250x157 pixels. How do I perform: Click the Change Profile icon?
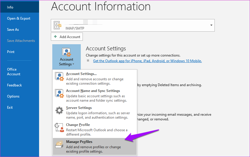59,127
